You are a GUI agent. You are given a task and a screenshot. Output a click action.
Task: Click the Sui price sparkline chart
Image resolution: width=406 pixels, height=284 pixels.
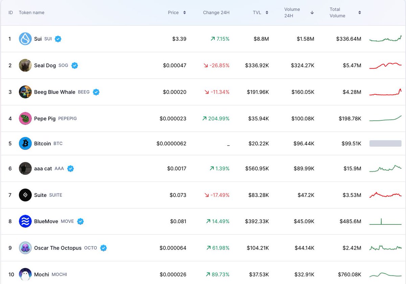point(385,39)
